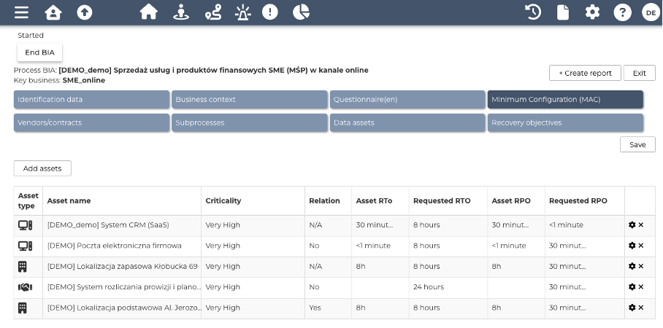
Task: Click the pie chart reports icon
Action: click(x=301, y=12)
